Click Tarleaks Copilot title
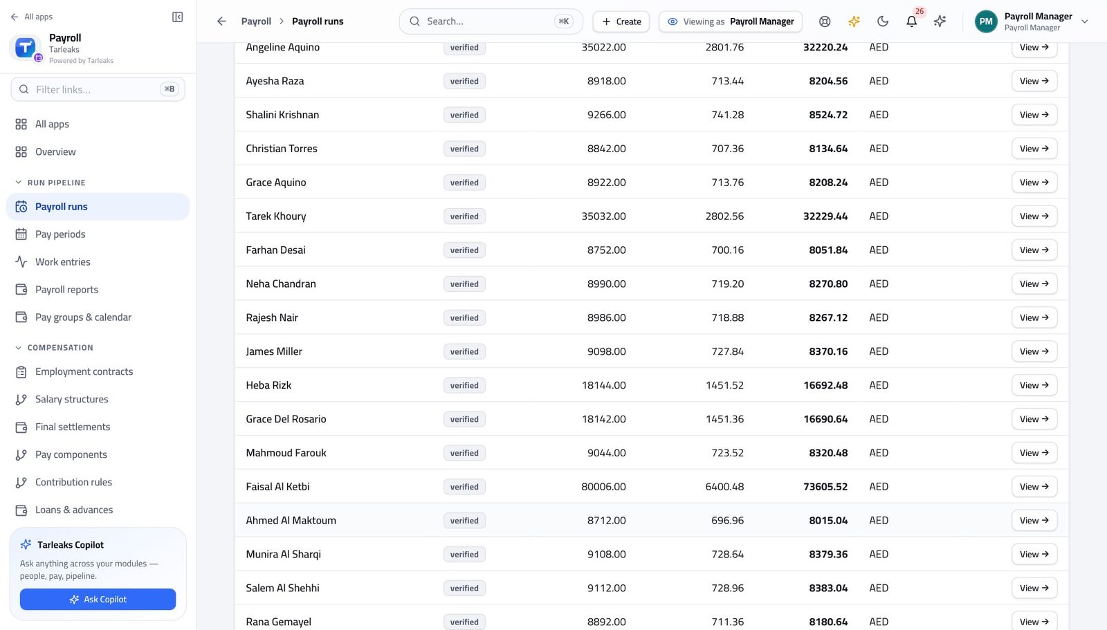The image size is (1107, 630). click(71, 545)
